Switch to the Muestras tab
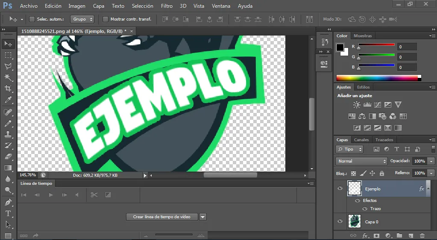The height and width of the screenshot is (240, 437). pos(363,36)
